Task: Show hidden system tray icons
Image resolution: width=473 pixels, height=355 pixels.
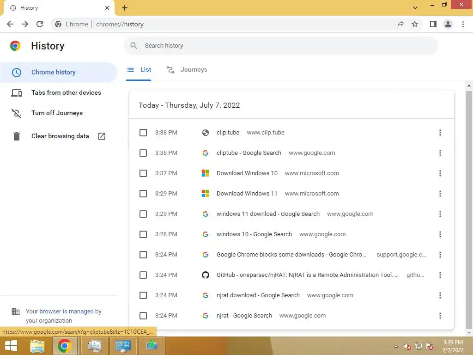Action: 396,346
